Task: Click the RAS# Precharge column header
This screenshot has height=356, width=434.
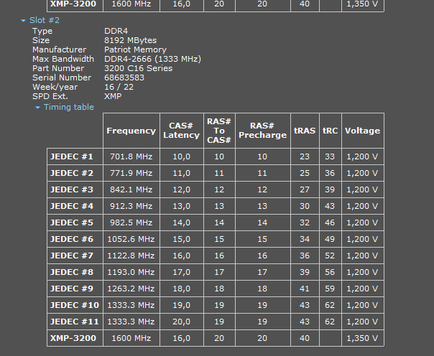Action: pos(262,131)
